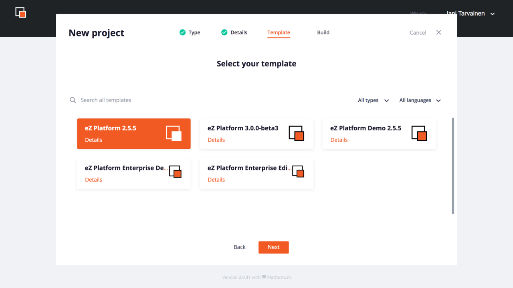This screenshot has width=513, height=288.
Task: Close the New project dialog with X
Action: (439, 32)
